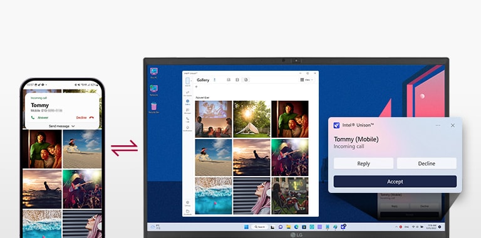Open Messages in the Unison sidebar
This screenshot has width=481, height=238.
187,111
